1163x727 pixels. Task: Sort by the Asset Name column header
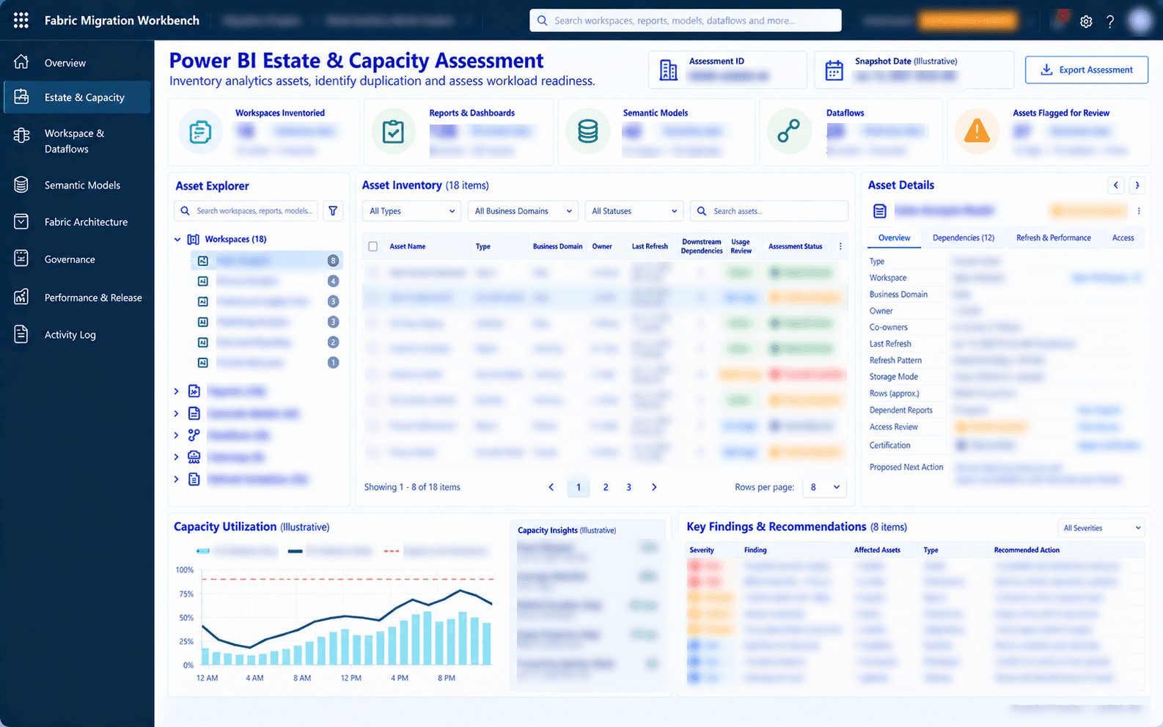(x=408, y=247)
